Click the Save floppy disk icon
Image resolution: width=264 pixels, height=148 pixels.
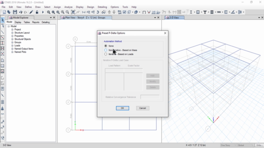[15, 12]
